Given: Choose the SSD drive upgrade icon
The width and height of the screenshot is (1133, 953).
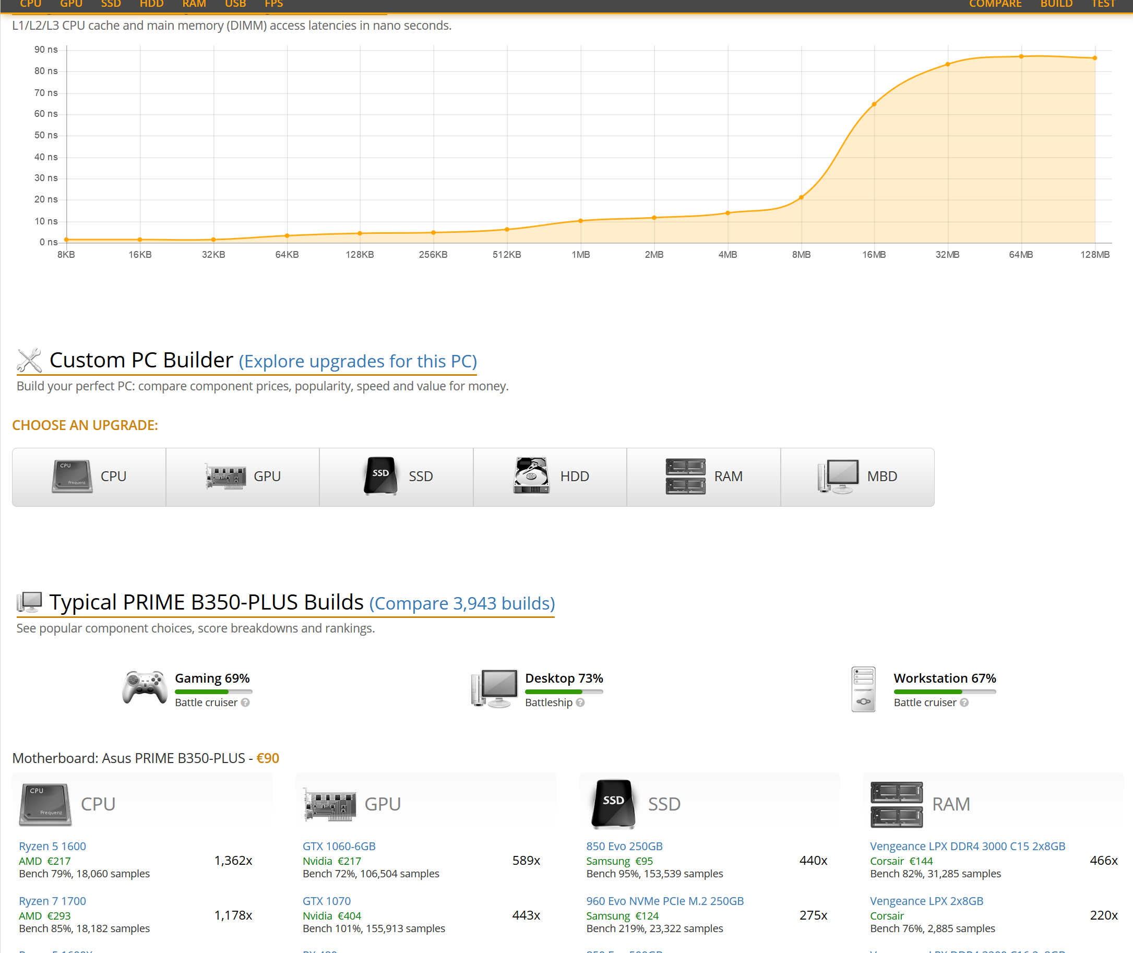Looking at the screenshot, I should [380, 476].
